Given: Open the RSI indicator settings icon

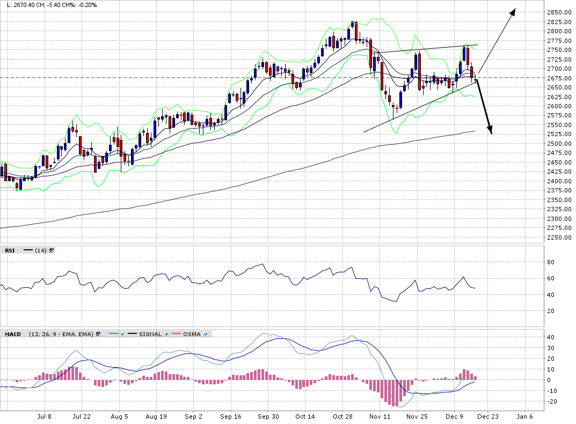Looking at the screenshot, I should click(x=52, y=250).
